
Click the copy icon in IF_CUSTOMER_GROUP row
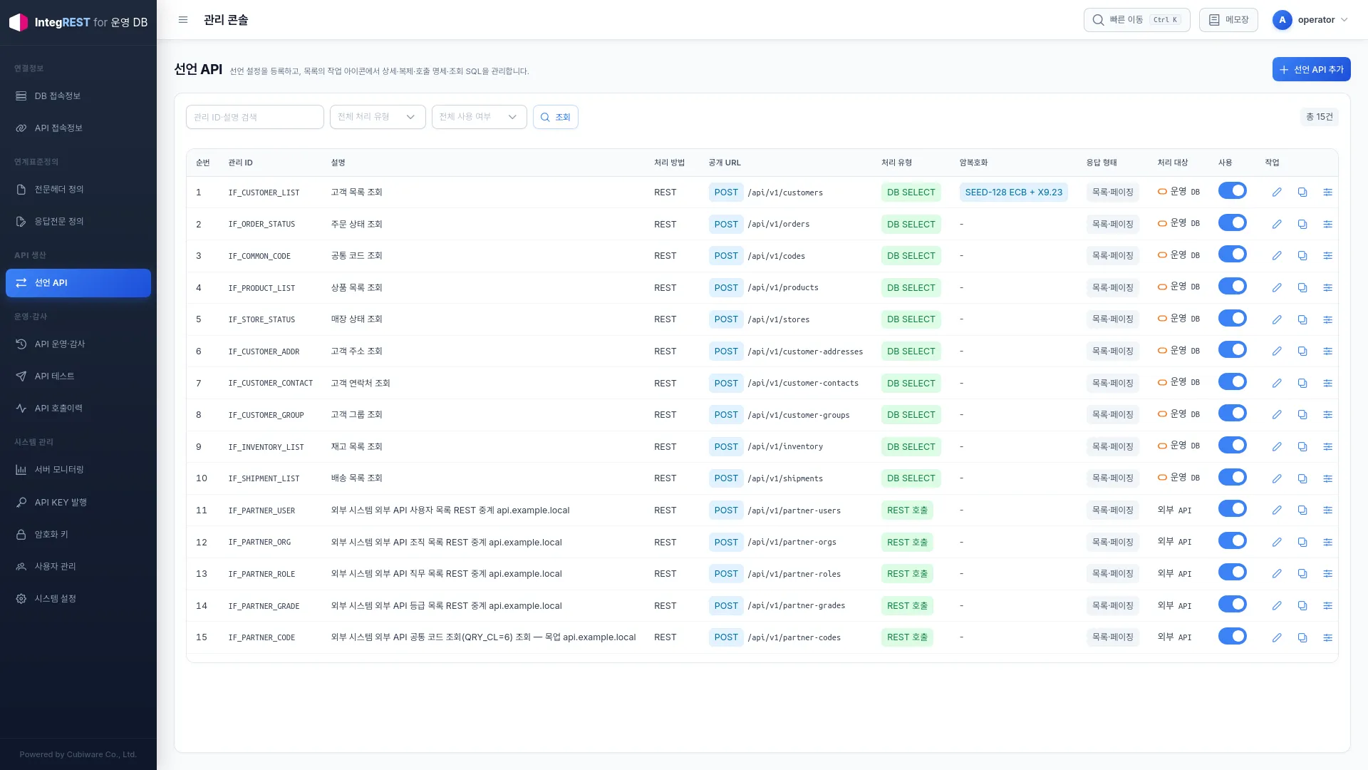(x=1302, y=415)
